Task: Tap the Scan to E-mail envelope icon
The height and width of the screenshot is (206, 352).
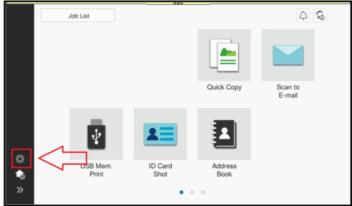Action: [x=288, y=55]
